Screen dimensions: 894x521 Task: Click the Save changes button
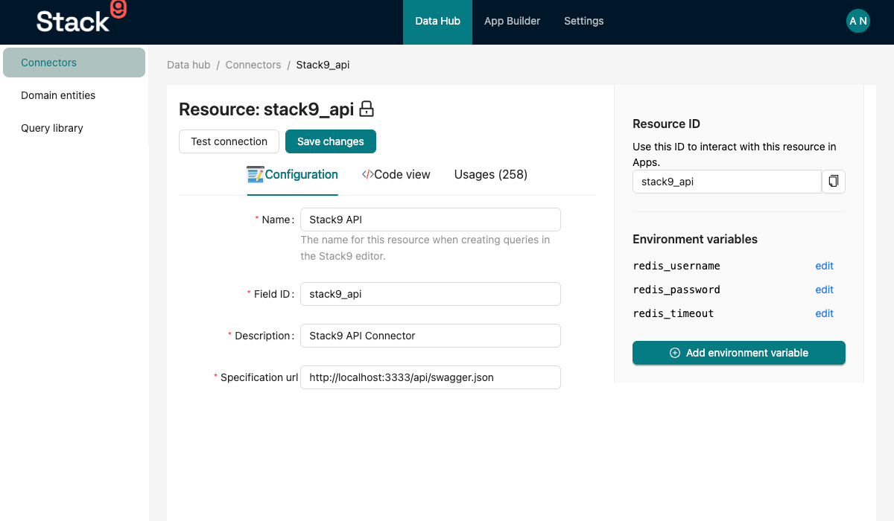click(x=330, y=141)
